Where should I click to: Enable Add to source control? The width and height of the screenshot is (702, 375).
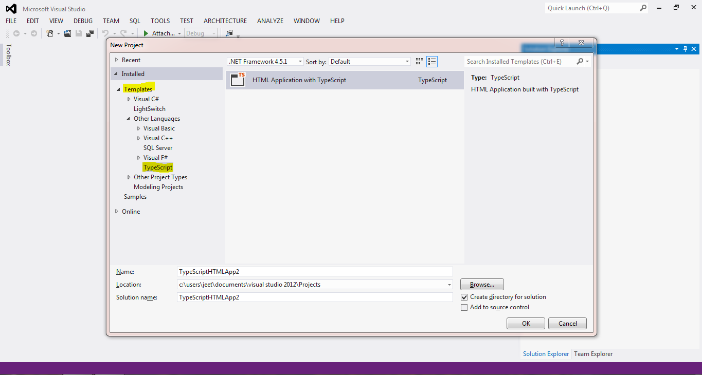464,307
